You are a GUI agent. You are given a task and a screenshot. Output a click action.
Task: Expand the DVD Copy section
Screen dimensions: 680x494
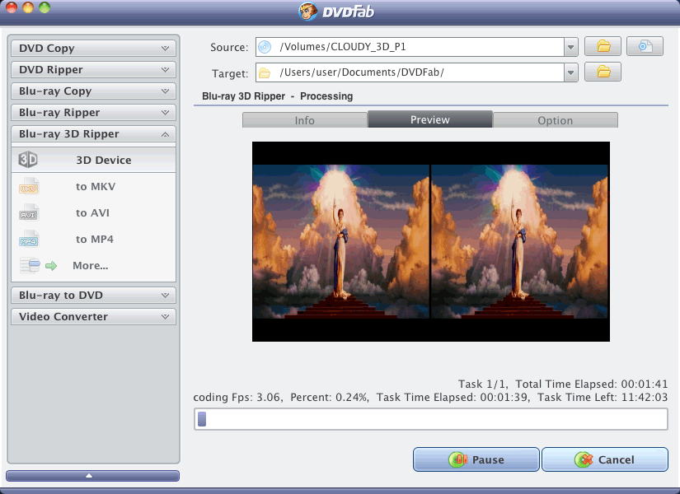pyautogui.click(x=93, y=48)
